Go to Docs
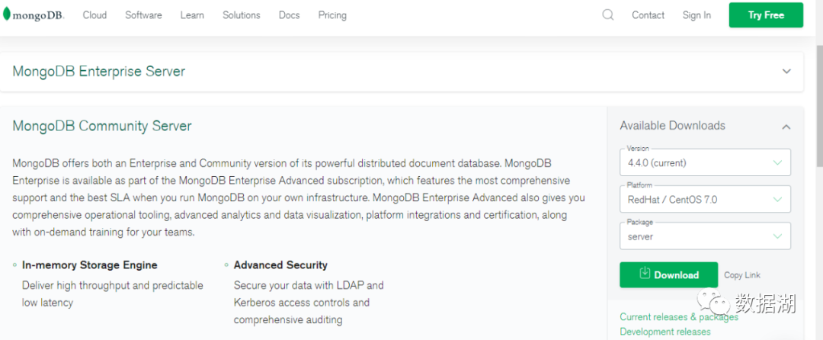The height and width of the screenshot is (340, 823). pyautogui.click(x=290, y=15)
